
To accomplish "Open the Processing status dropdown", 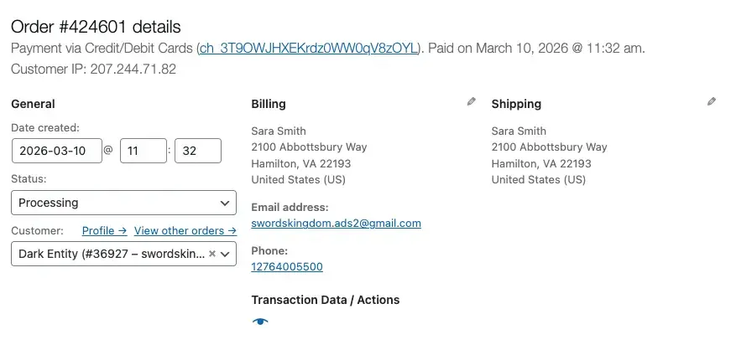I will [124, 203].
